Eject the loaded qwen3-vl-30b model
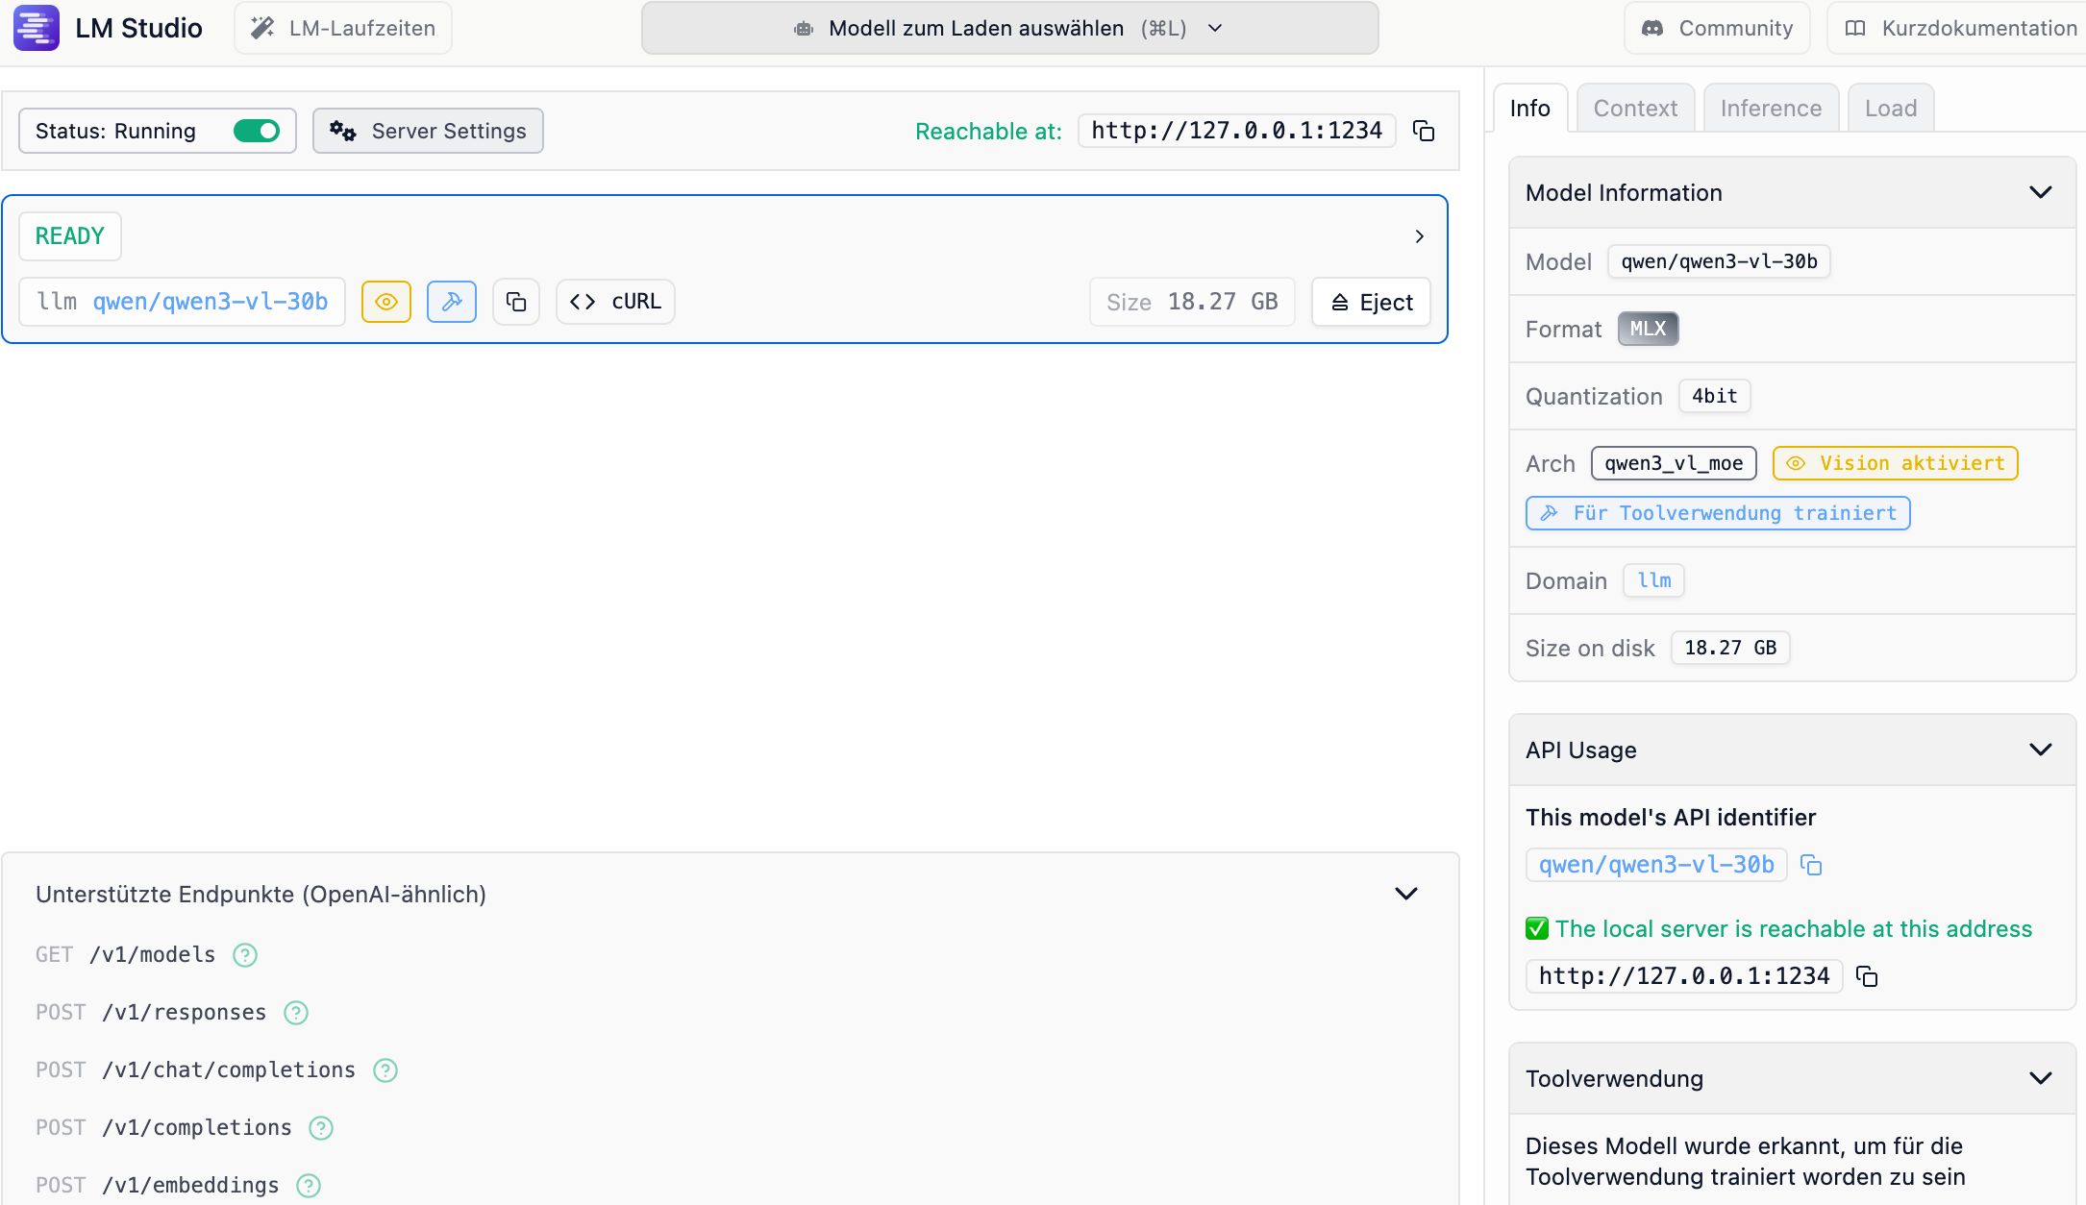The image size is (2086, 1205). point(1371,302)
